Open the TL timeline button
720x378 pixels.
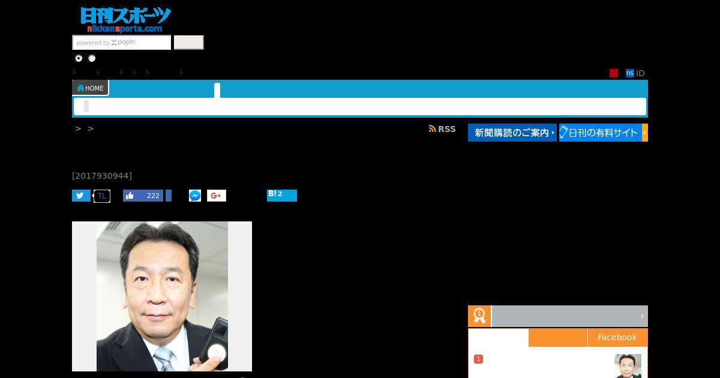pyautogui.click(x=102, y=196)
